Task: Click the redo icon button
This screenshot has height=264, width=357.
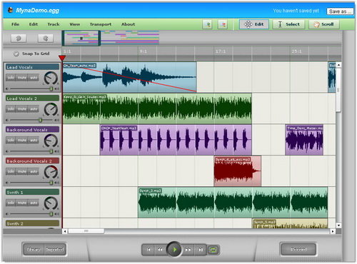Action: click(46, 39)
